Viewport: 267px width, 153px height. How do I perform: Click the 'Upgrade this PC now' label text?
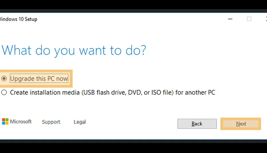pyautogui.click(x=39, y=79)
